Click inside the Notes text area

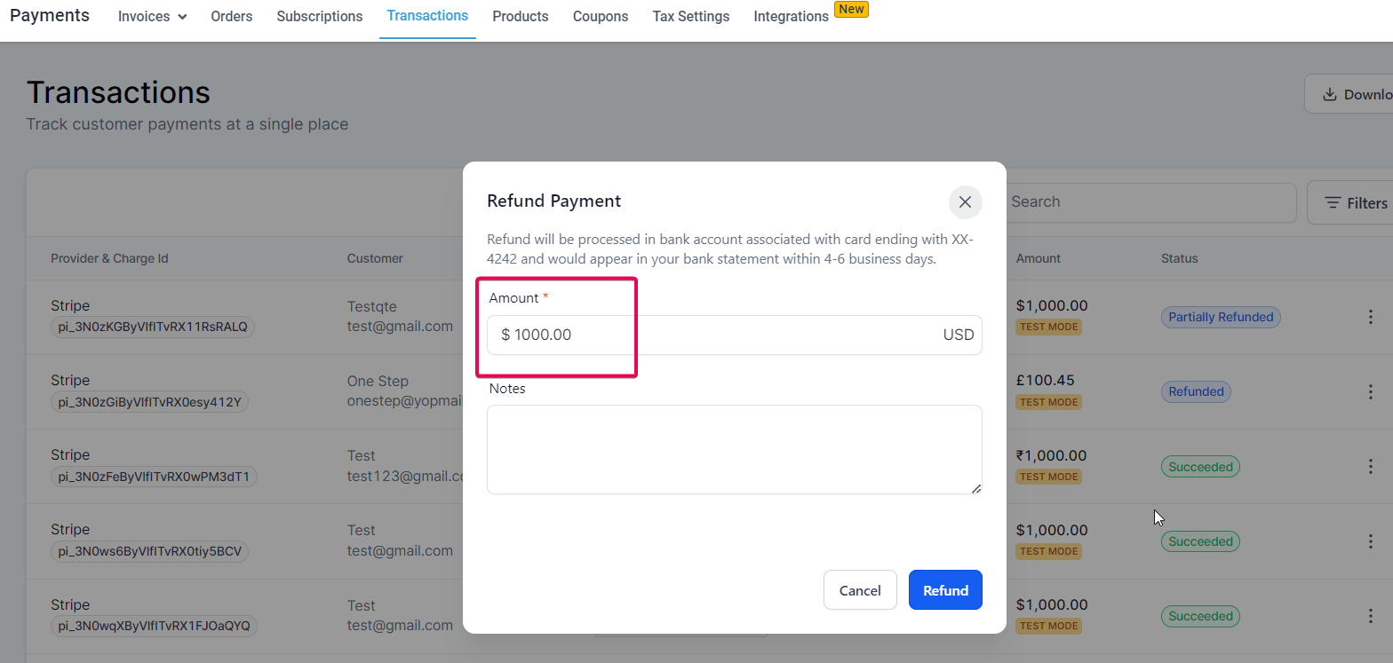[735, 449]
